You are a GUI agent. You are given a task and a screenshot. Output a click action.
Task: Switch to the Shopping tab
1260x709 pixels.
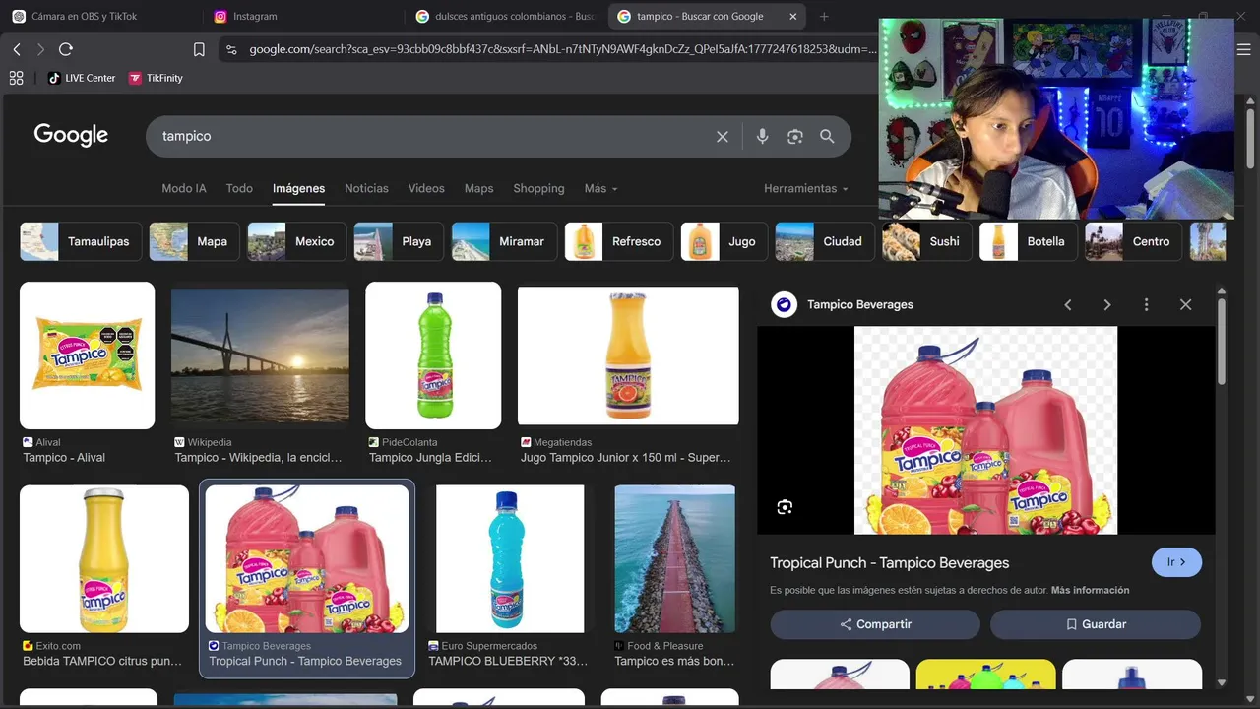click(x=538, y=188)
